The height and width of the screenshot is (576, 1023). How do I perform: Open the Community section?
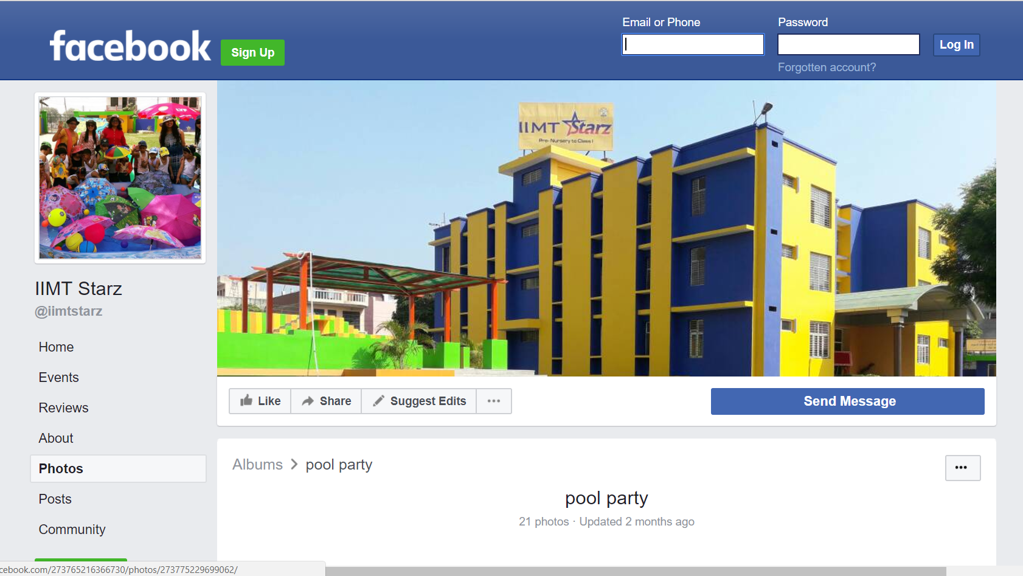(72, 530)
